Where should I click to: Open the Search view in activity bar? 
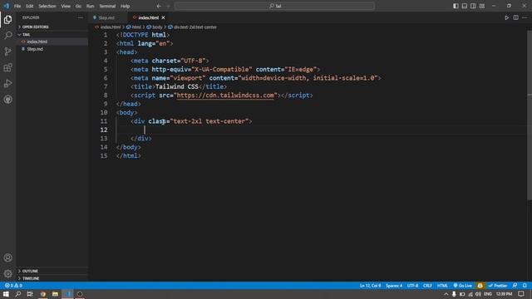pyautogui.click(x=7, y=35)
